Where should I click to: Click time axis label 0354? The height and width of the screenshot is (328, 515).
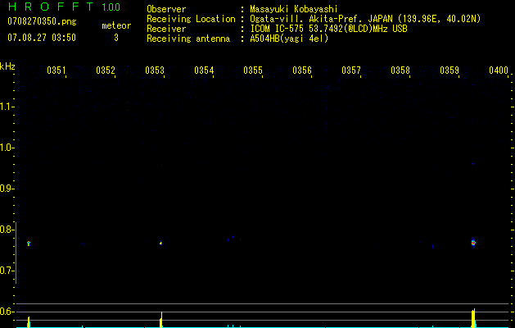[204, 71]
